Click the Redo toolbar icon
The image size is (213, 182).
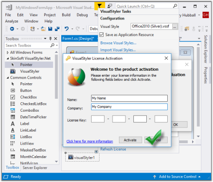click(x=78, y=29)
